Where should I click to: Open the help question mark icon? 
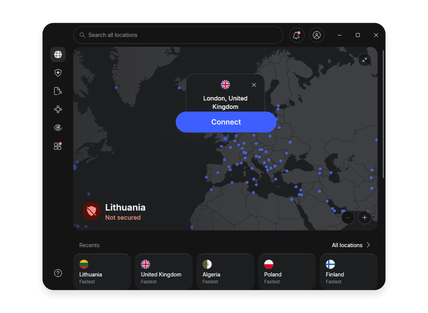point(58,273)
